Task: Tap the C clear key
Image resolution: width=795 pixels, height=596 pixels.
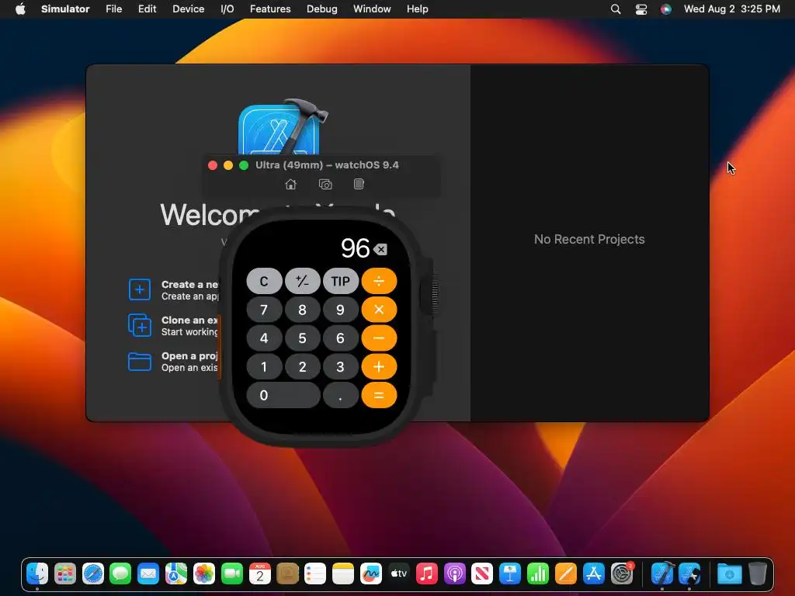Action: [x=264, y=281]
